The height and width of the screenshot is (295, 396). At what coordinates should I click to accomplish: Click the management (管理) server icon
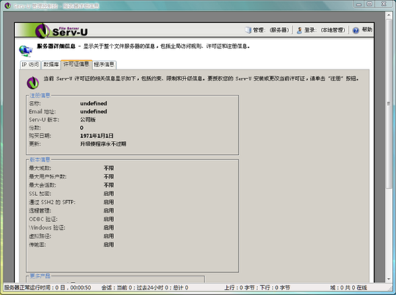[x=248, y=30]
